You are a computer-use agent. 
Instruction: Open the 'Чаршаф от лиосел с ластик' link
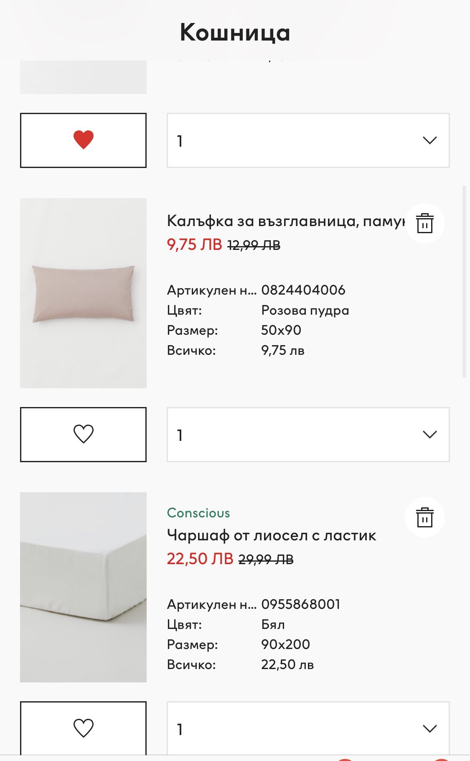[x=272, y=535]
